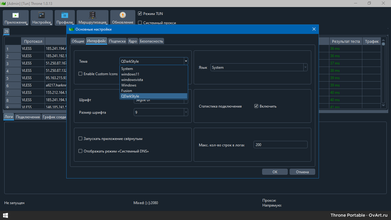This screenshot has height=220, width=391.
Task: Switch to the Безопасность tab
Action: 151,41
